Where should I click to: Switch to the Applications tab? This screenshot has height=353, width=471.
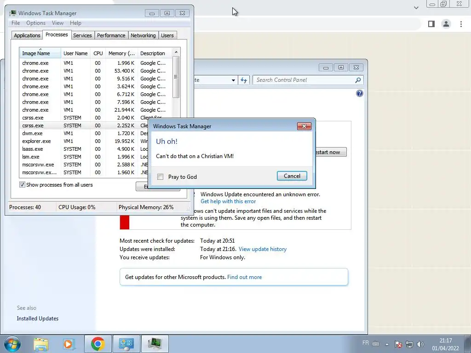27,35
